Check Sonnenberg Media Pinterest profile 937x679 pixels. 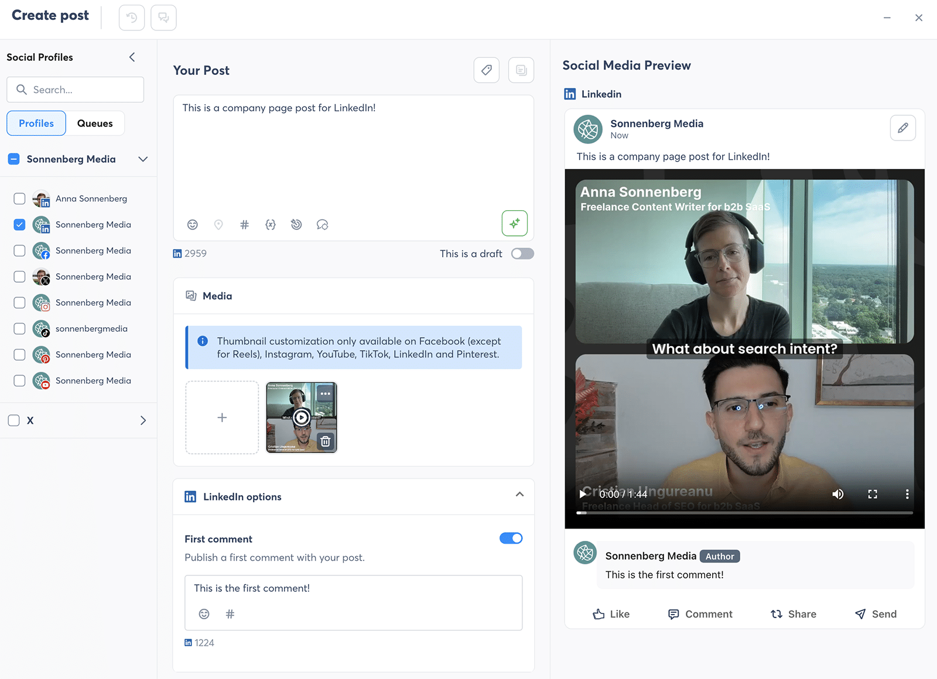19,355
